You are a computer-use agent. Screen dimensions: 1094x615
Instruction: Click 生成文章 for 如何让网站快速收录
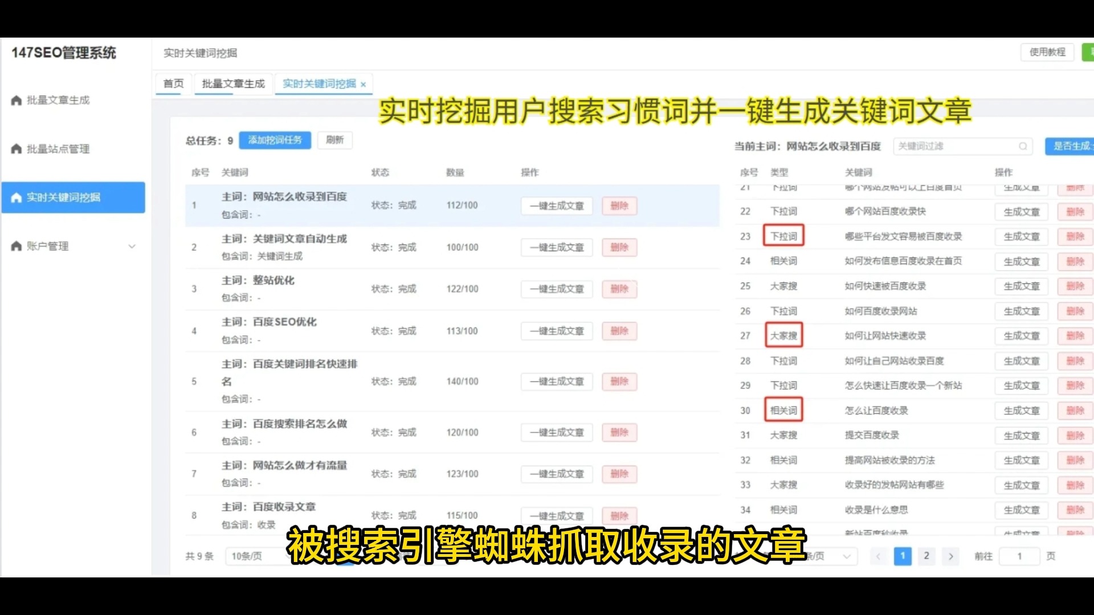[1022, 336]
